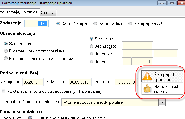This screenshot has width=185, height=119.
Task: Click Štampaj tekst zahvale button text
Action: (166, 89)
